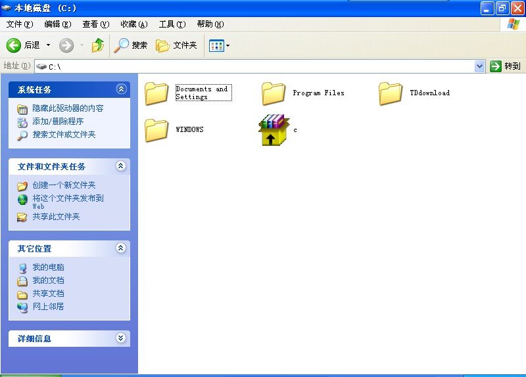Click the Back (后退) arrow icon
The width and height of the screenshot is (526, 377).
pyautogui.click(x=14, y=45)
